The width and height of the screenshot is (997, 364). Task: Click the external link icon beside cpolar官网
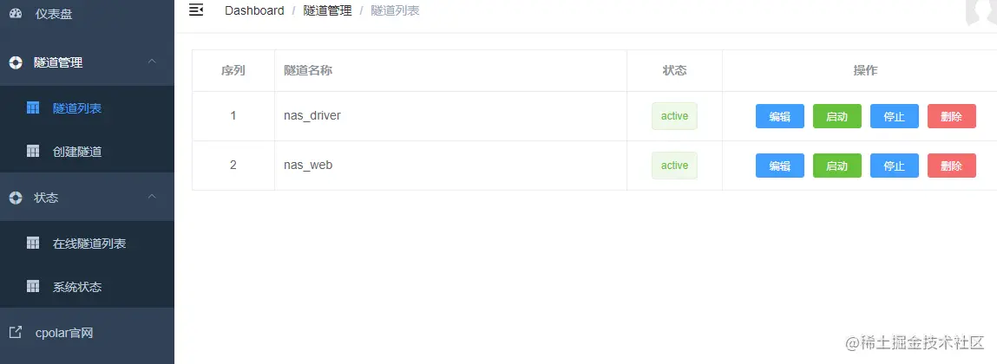tap(16, 332)
